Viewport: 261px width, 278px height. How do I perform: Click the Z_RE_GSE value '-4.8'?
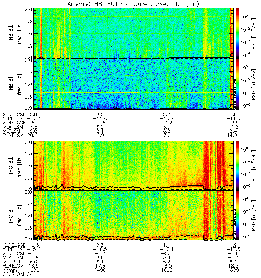[x=100, y=123]
